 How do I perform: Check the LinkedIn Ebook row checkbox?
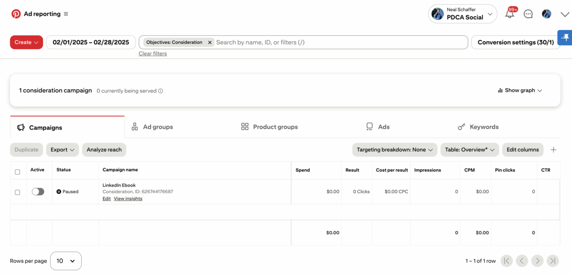pyautogui.click(x=18, y=192)
